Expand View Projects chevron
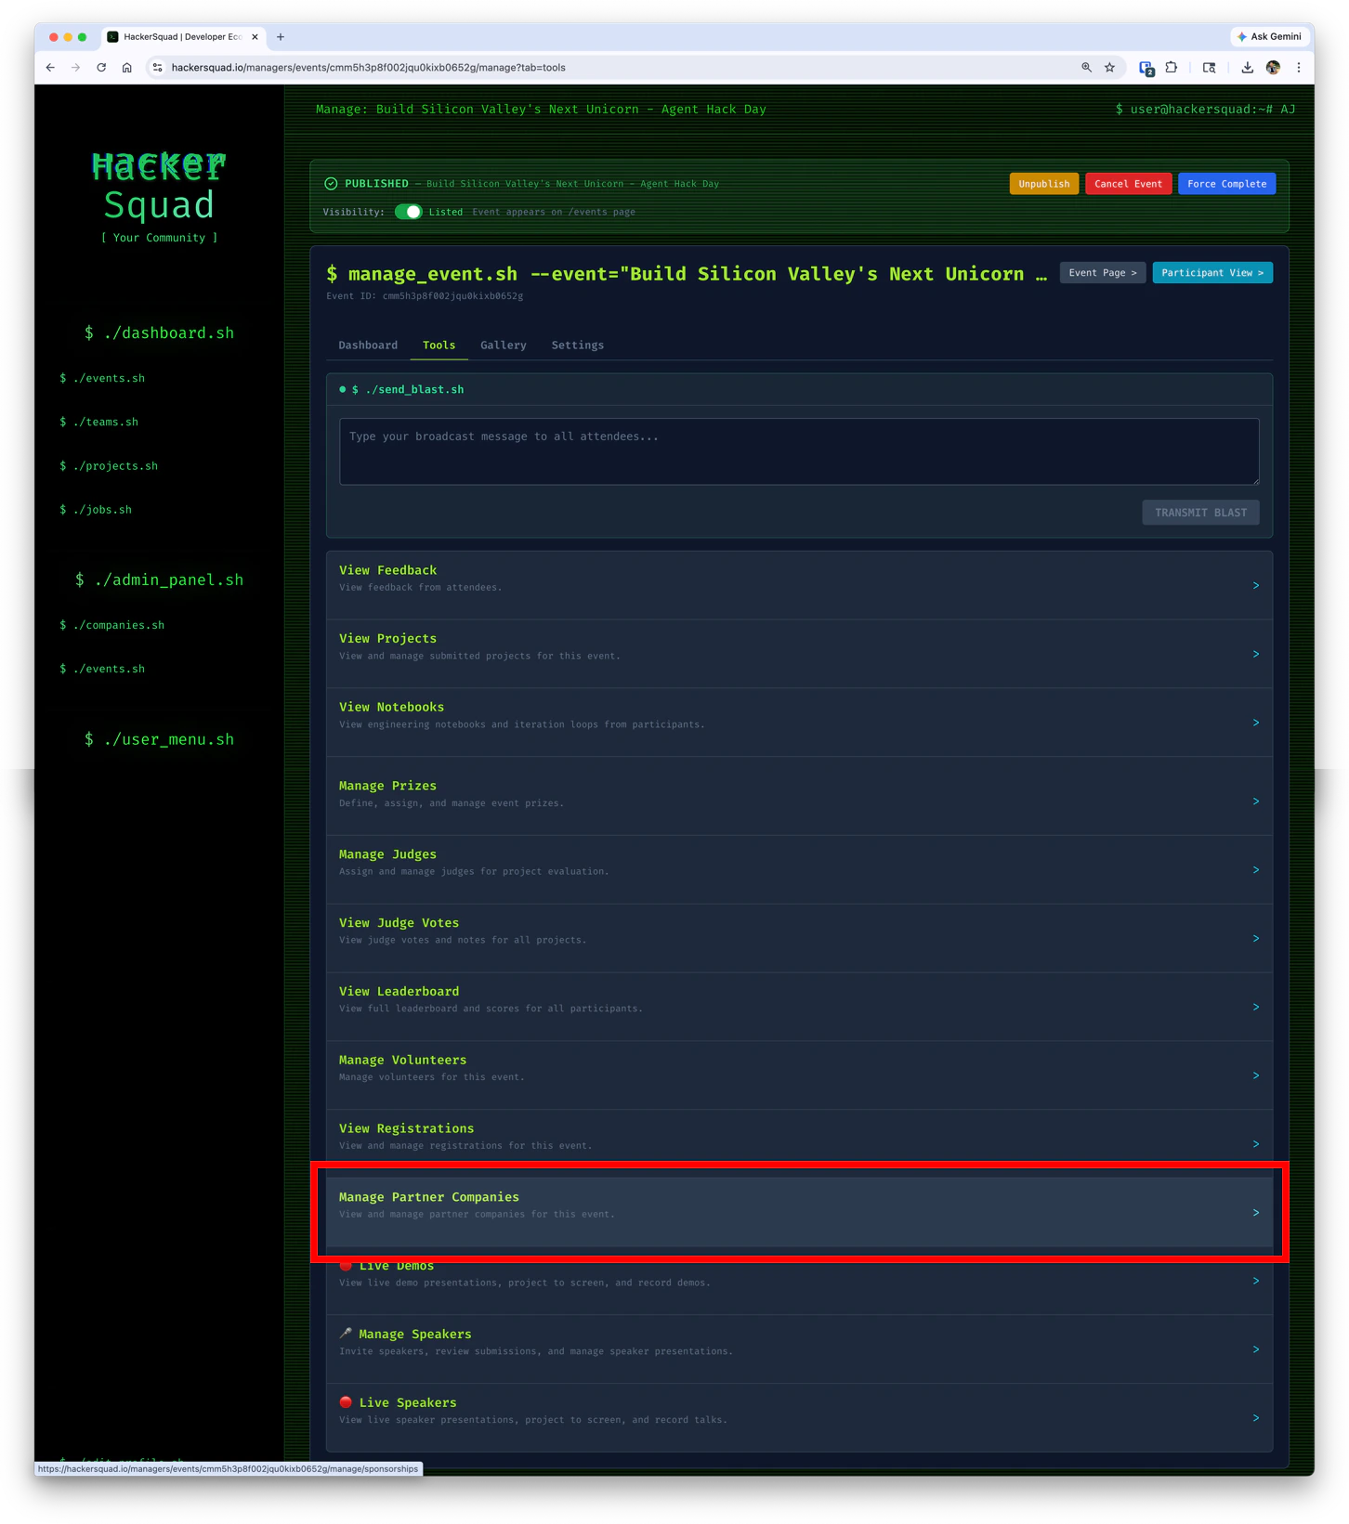Screen dimensions: 1349x1524 coord(1255,655)
